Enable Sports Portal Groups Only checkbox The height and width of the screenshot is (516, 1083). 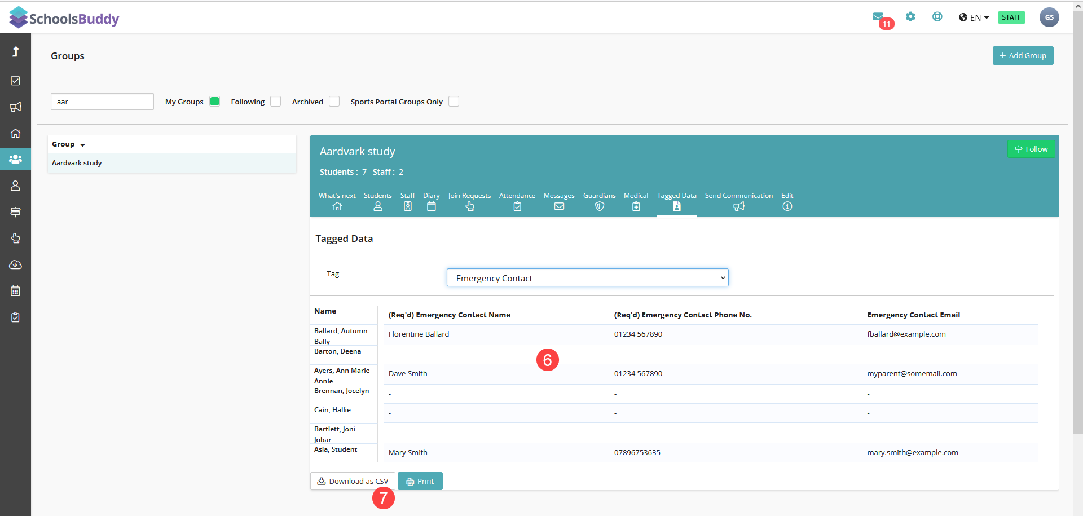tap(454, 102)
